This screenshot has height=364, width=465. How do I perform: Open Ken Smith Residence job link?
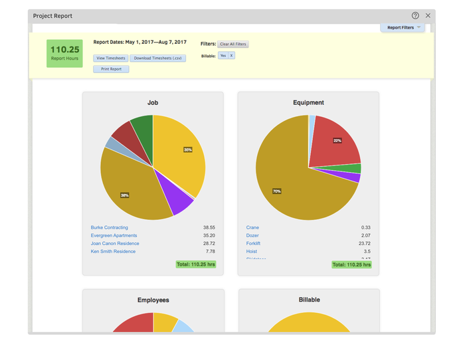[x=113, y=251]
